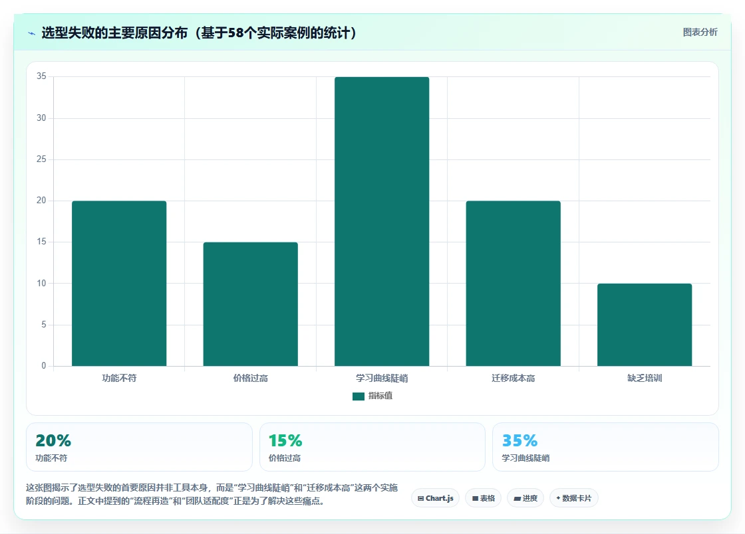
Task: Click the 表格 tag chip
Action: [483, 498]
